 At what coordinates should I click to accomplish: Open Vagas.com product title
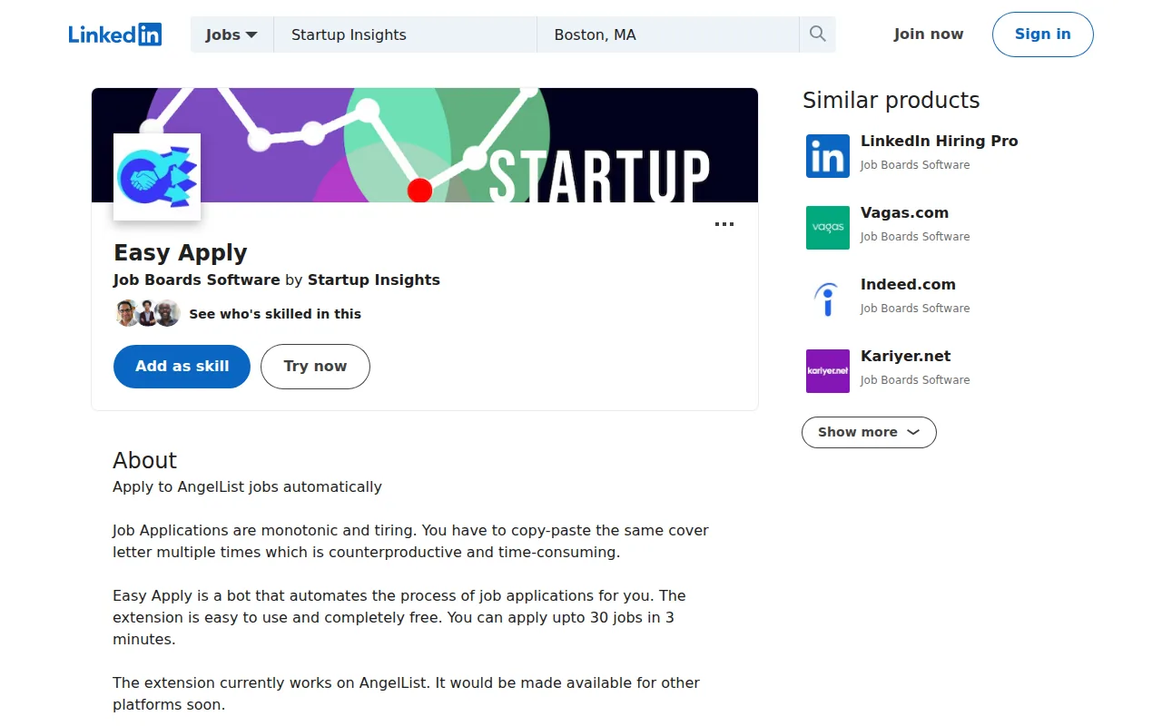[x=904, y=212]
